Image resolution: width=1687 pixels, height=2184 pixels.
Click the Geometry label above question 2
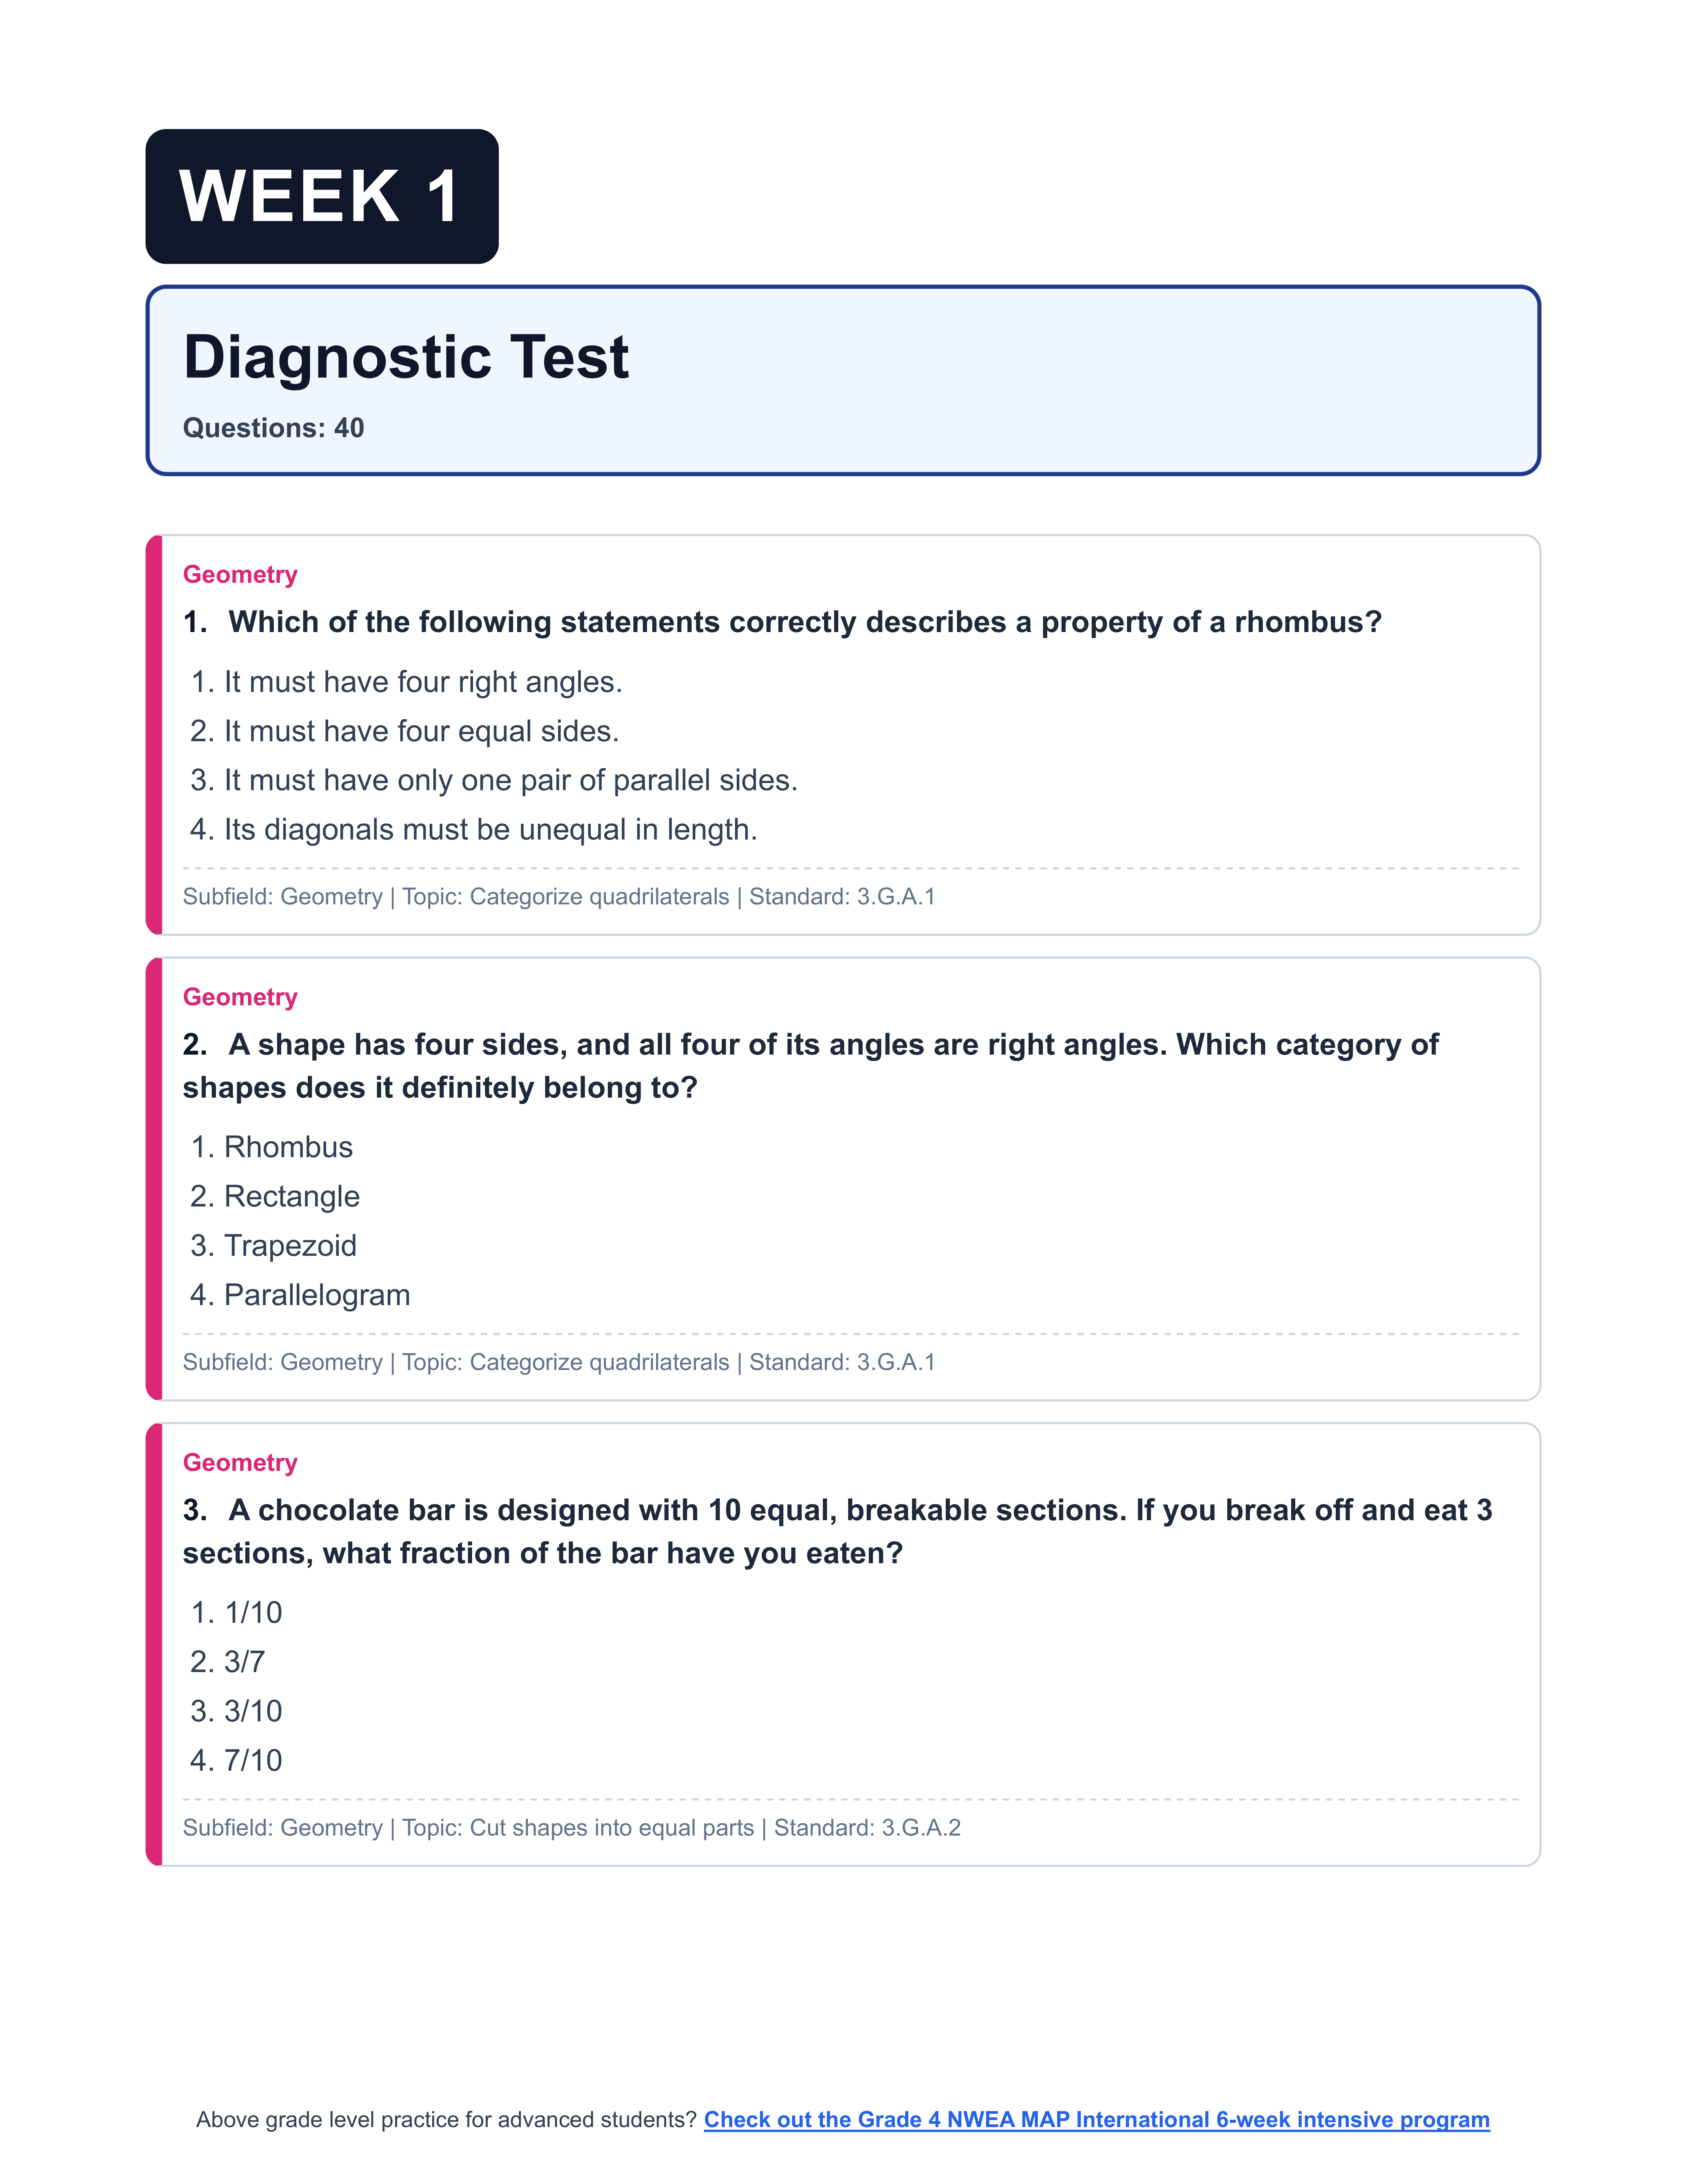240,997
